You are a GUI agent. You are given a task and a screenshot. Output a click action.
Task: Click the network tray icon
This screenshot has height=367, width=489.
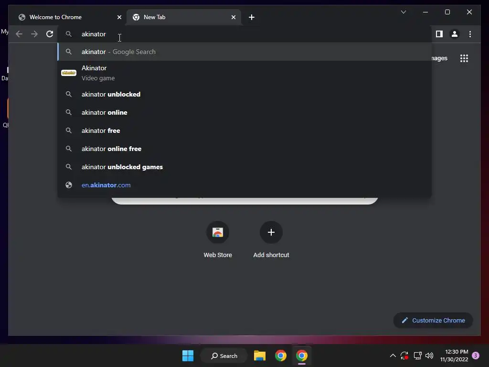click(417, 356)
